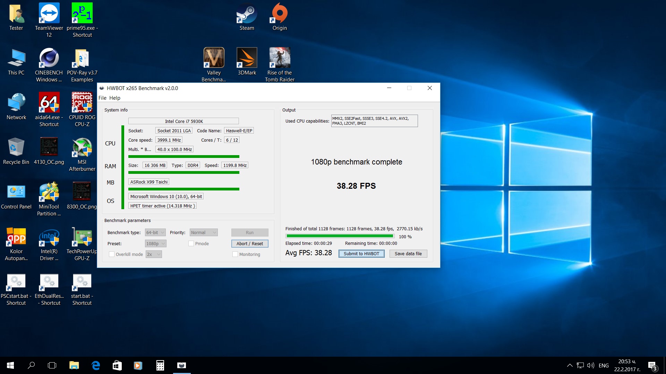The width and height of the screenshot is (666, 374).
Task: Open Task View on the taskbar
Action: tap(52, 365)
